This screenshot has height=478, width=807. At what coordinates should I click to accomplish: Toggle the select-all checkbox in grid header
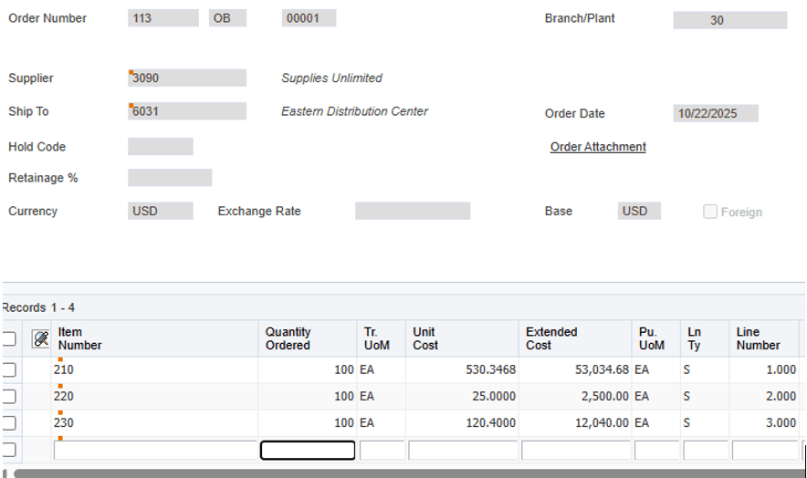(x=9, y=338)
